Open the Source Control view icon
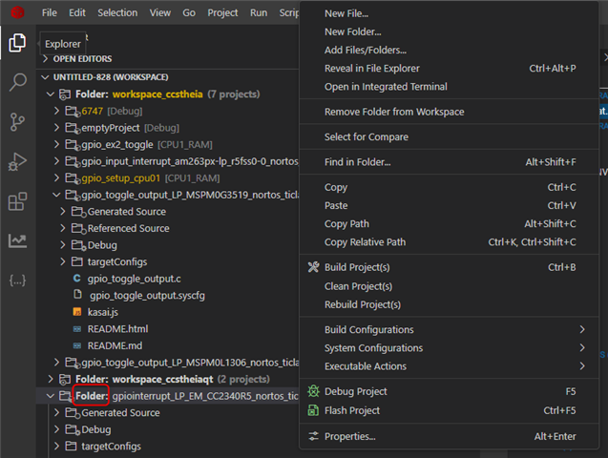The width and height of the screenshot is (608, 458). pyautogui.click(x=17, y=121)
